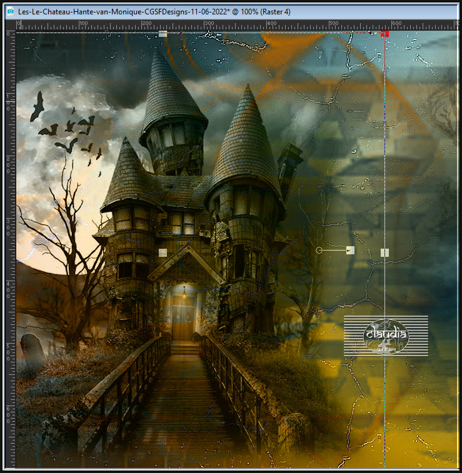Click the handle over the castle's gable roof

click(x=163, y=253)
